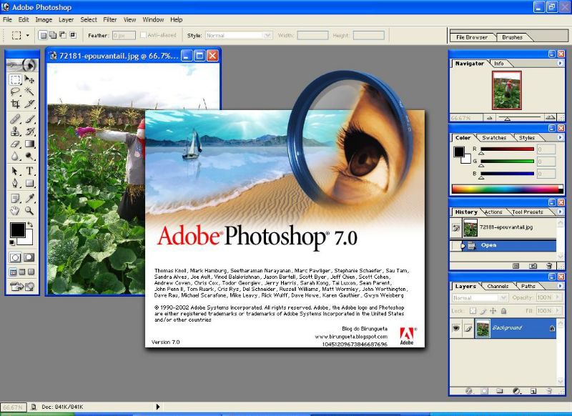Open the File Browser palette tab
572x416 pixels.
pyautogui.click(x=472, y=37)
